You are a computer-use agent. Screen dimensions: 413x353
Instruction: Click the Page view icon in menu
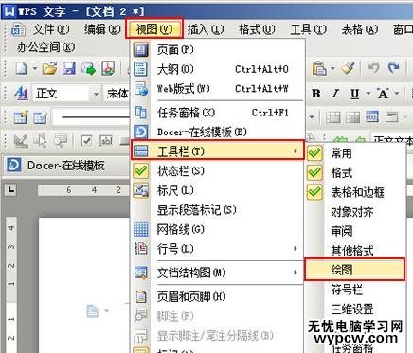141,50
